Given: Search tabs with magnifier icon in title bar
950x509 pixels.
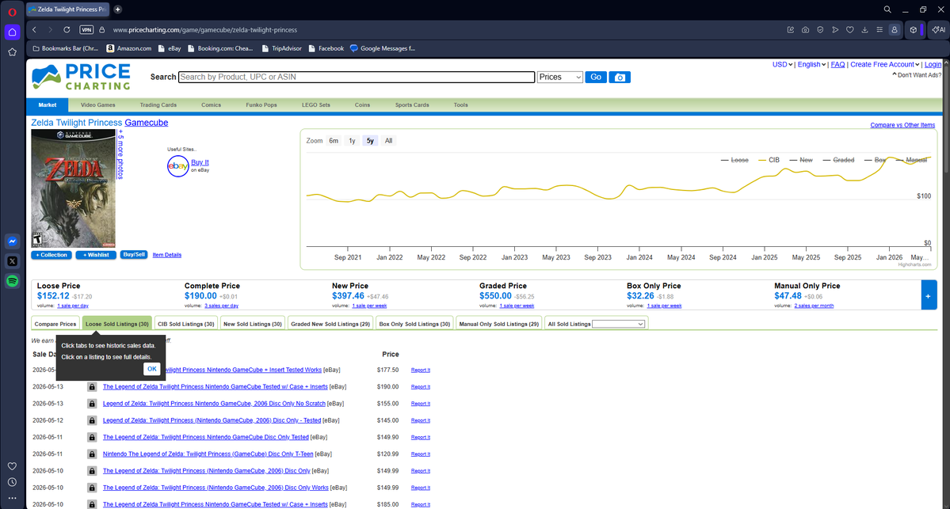Looking at the screenshot, I should (x=887, y=9).
